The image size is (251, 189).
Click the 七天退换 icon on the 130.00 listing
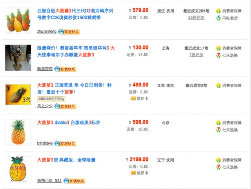219,55
